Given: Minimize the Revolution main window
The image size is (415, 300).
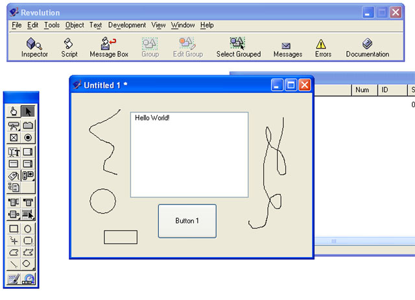Looking at the screenshot, I should tap(368, 12).
